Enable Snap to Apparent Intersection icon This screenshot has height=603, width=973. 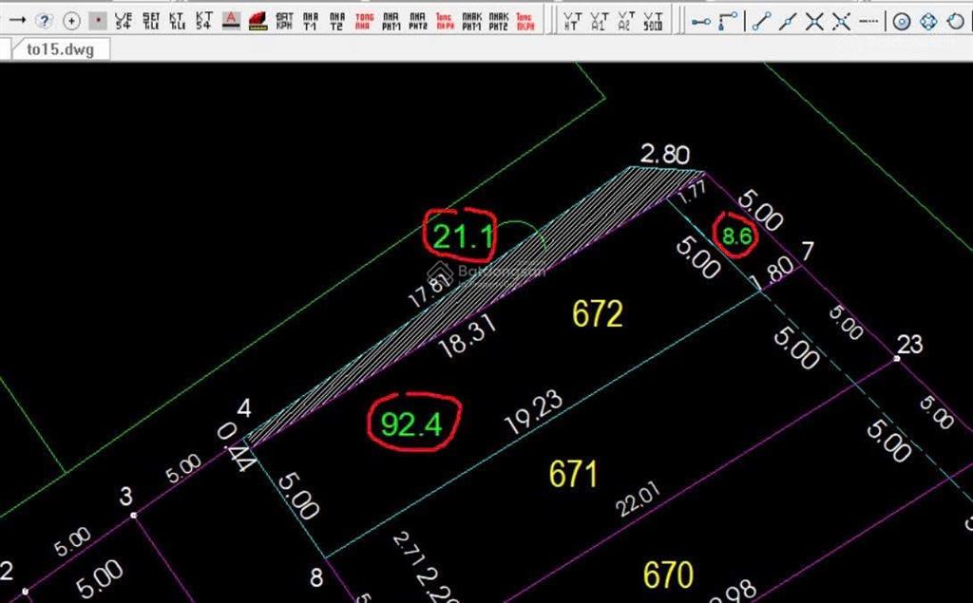pyautogui.click(x=841, y=22)
